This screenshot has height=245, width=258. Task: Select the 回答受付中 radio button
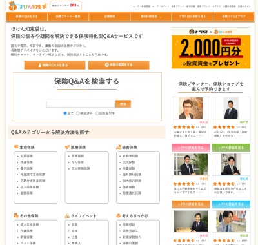pyautogui.click(x=97, y=113)
